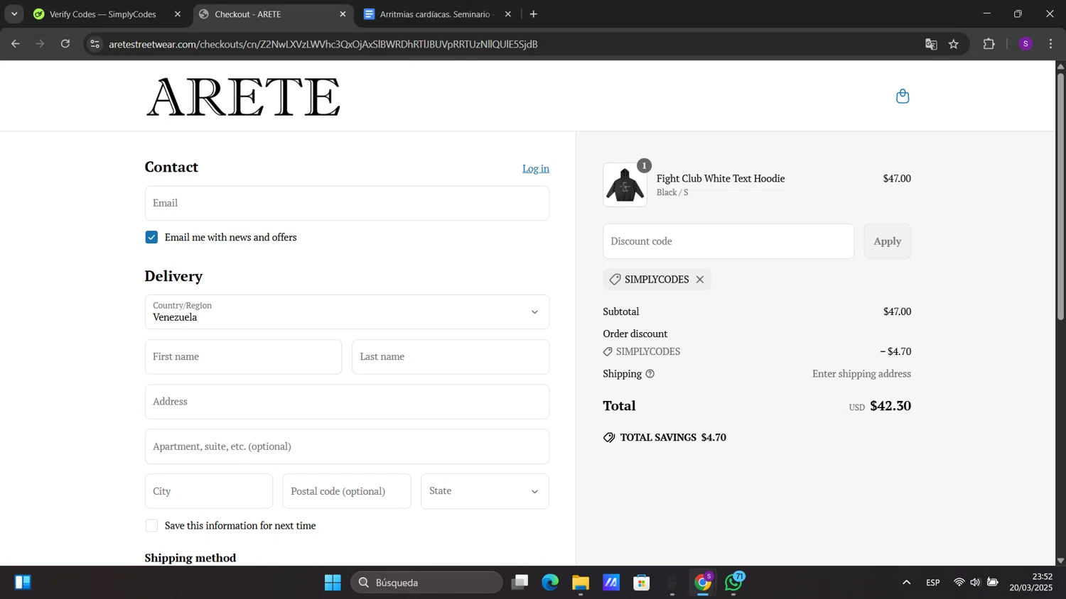Open File Explorer from taskbar
The width and height of the screenshot is (1066, 599).
[x=581, y=583]
